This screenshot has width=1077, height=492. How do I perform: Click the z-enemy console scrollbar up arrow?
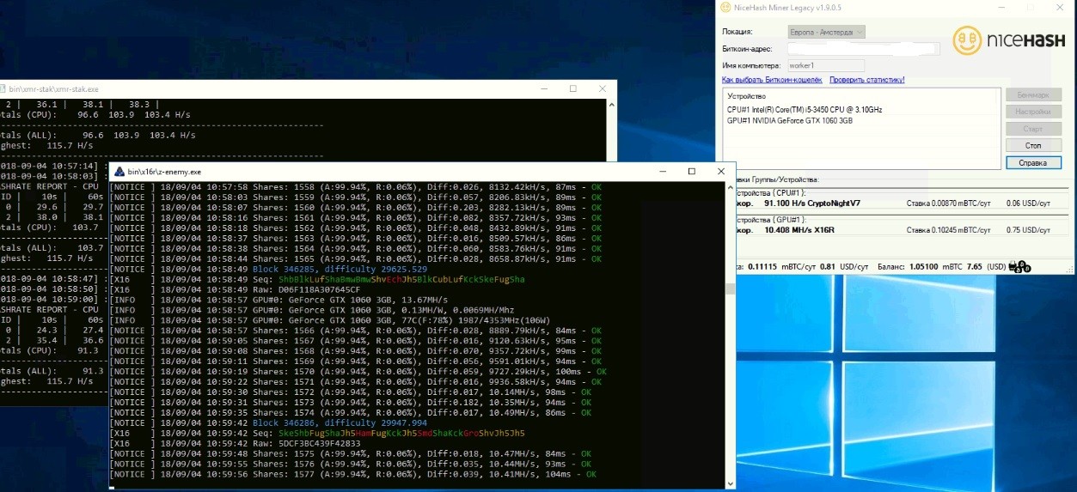(x=731, y=186)
